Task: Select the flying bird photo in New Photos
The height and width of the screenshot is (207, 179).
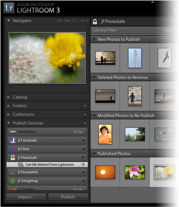Action: [165, 58]
